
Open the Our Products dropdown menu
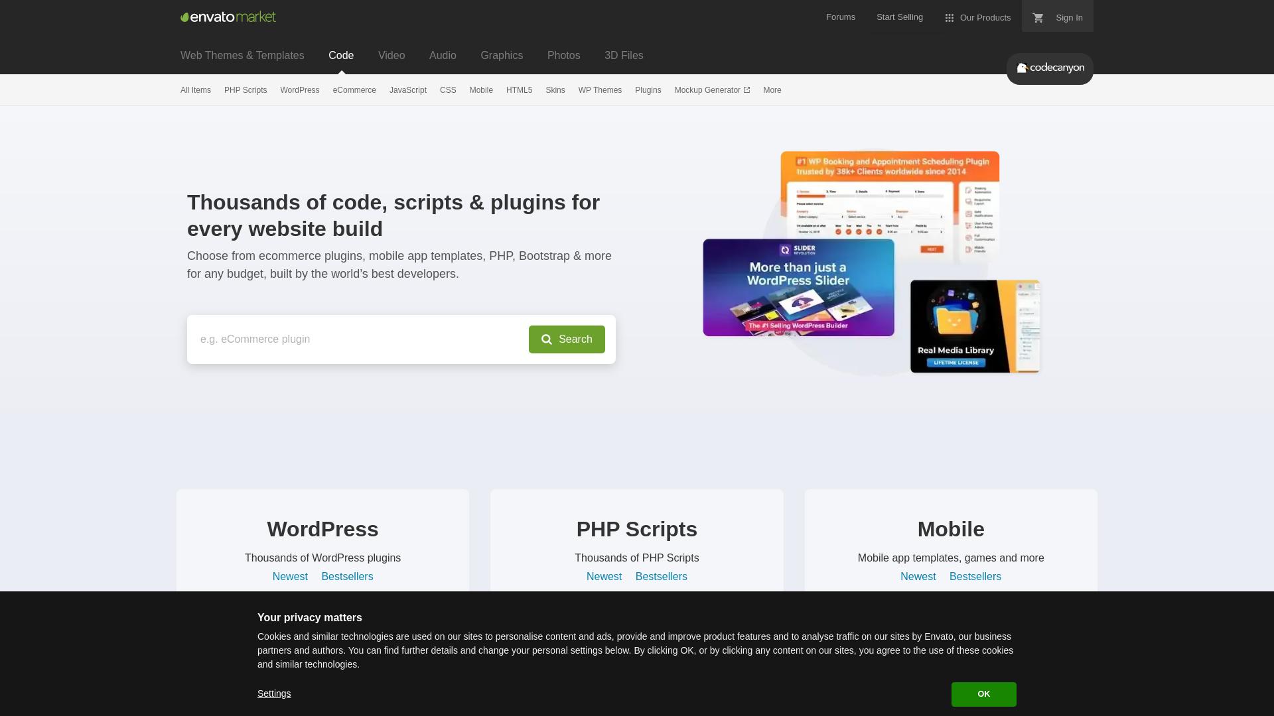tap(977, 17)
